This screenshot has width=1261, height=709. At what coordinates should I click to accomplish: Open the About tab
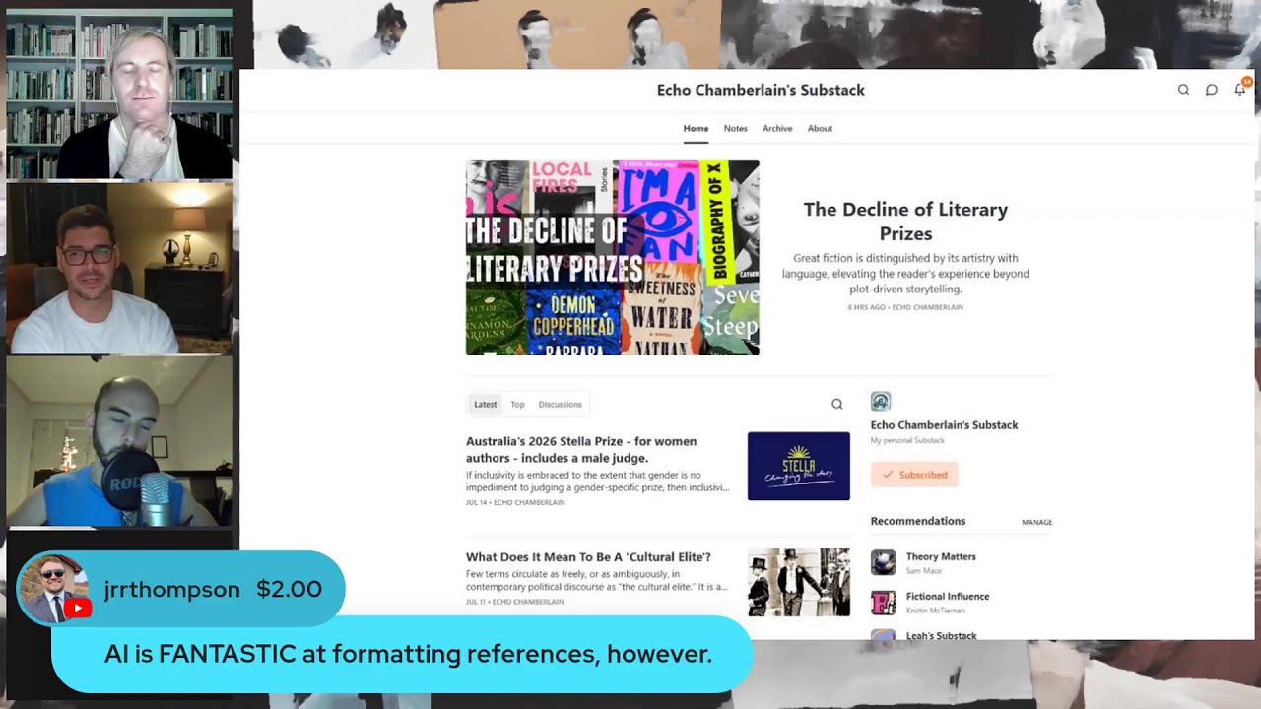(820, 128)
